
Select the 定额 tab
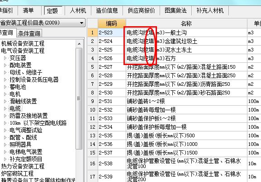tap(53, 11)
